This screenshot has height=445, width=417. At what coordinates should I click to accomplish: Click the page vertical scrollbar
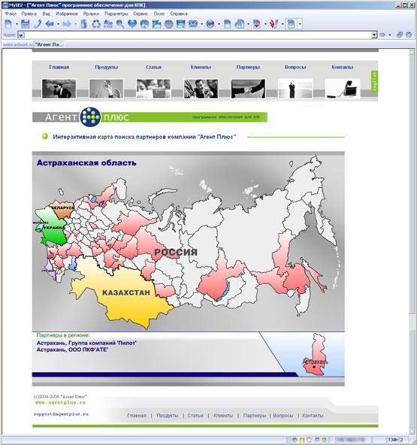412,241
